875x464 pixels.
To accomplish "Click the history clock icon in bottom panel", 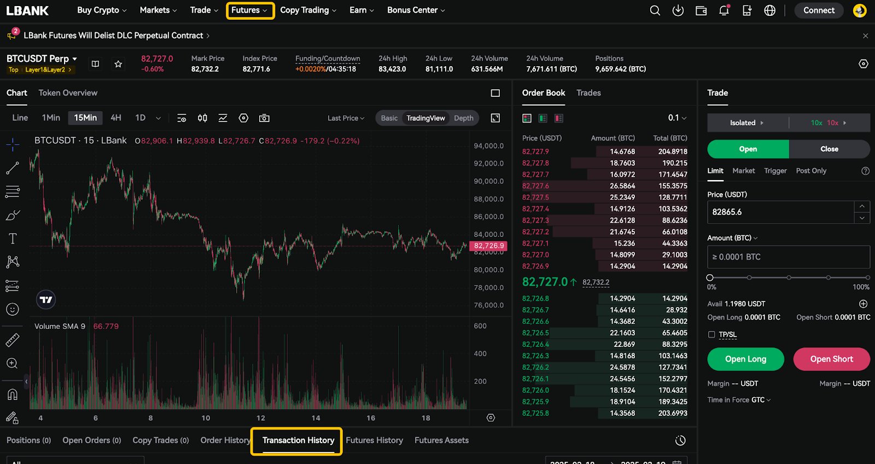I will click(680, 440).
